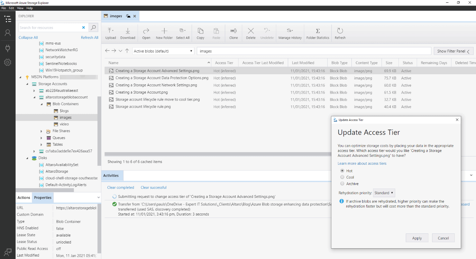Switch to the Properties tab
Image resolution: width=476 pixels, height=259 pixels.
click(43, 198)
